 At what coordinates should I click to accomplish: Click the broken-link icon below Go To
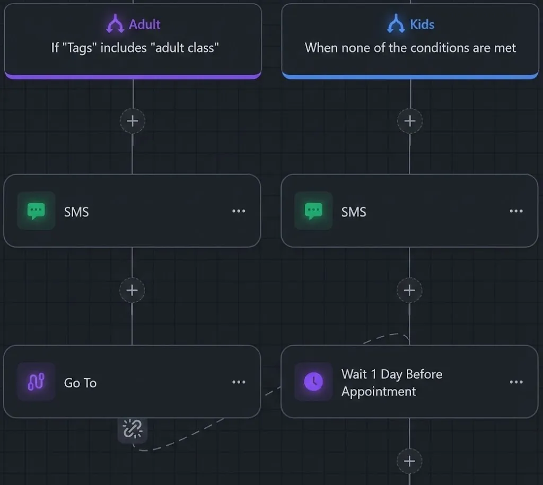(132, 428)
